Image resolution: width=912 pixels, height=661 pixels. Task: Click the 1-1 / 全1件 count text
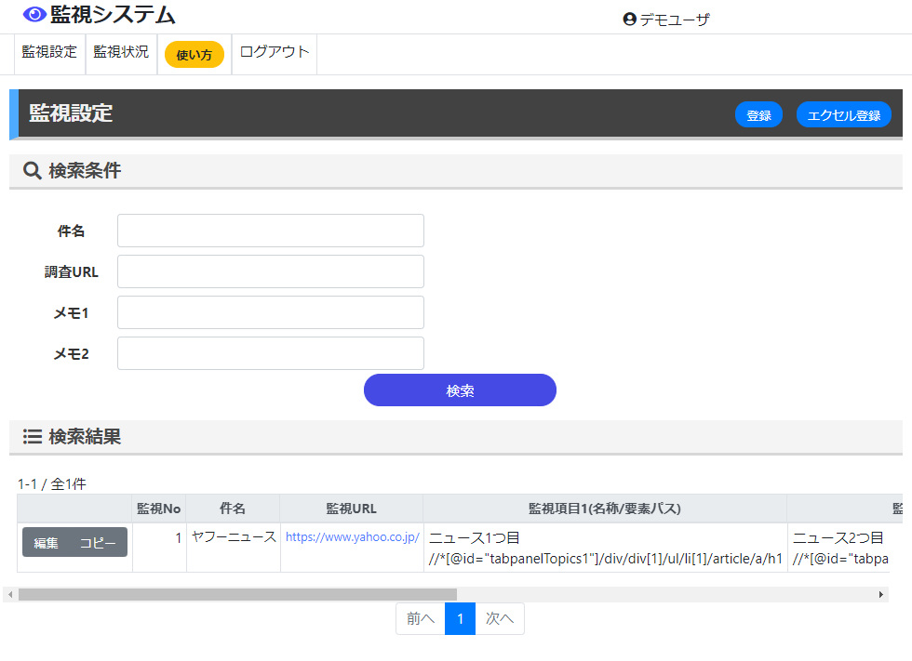point(52,483)
